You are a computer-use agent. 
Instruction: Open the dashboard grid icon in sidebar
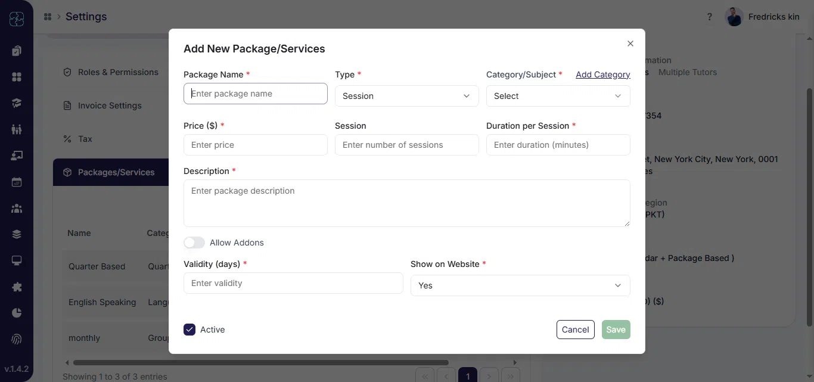[17, 77]
